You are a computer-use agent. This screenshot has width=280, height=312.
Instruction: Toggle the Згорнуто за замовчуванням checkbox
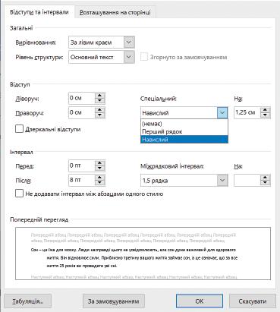[144, 57]
